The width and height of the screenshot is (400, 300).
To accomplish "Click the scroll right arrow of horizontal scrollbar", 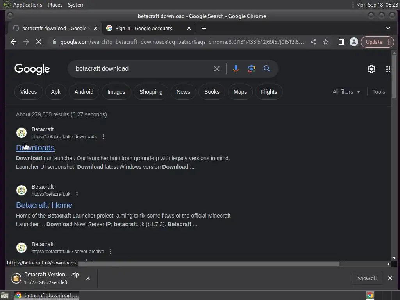I will [x=389, y=264].
